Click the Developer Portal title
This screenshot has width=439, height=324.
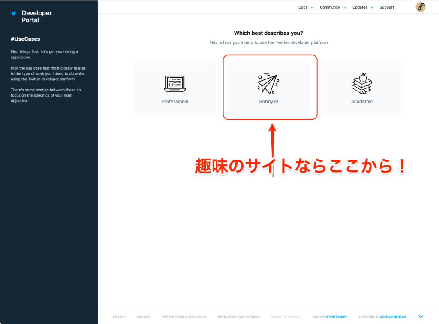coord(36,17)
